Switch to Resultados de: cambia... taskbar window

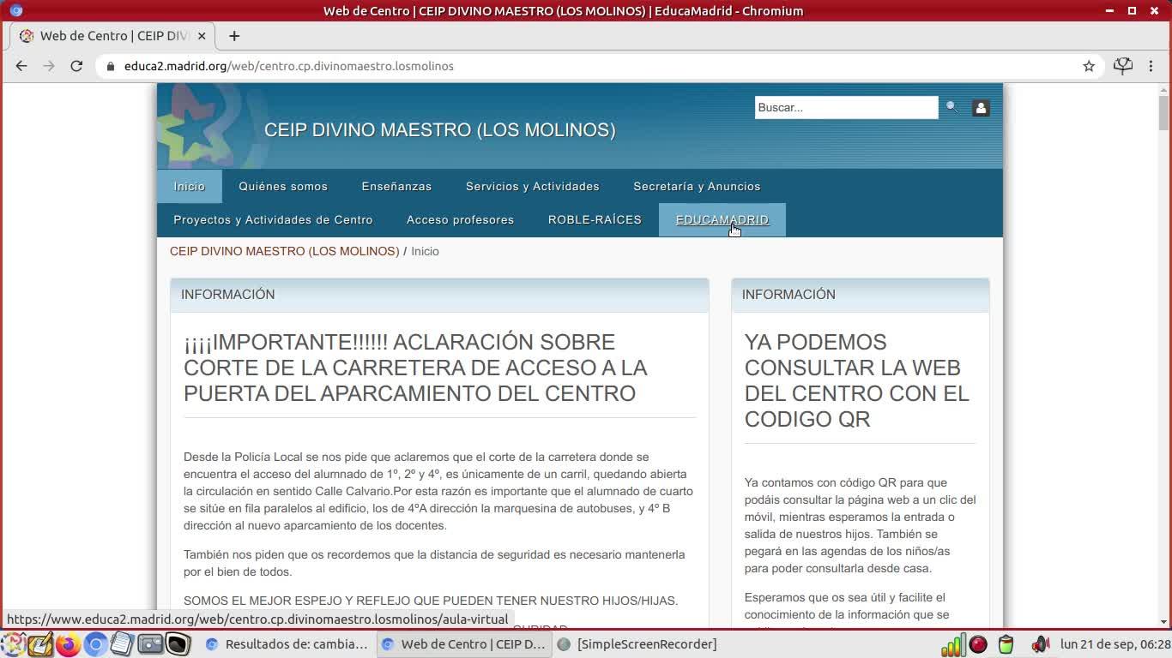coord(287,644)
